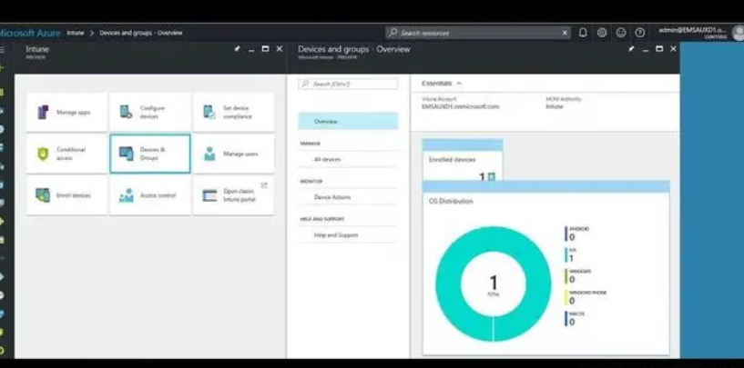The width and height of the screenshot is (744, 368).
Task: Open All devices menu item
Action: click(348, 159)
